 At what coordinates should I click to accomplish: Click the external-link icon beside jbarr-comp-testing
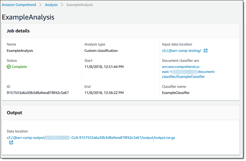click(206, 50)
